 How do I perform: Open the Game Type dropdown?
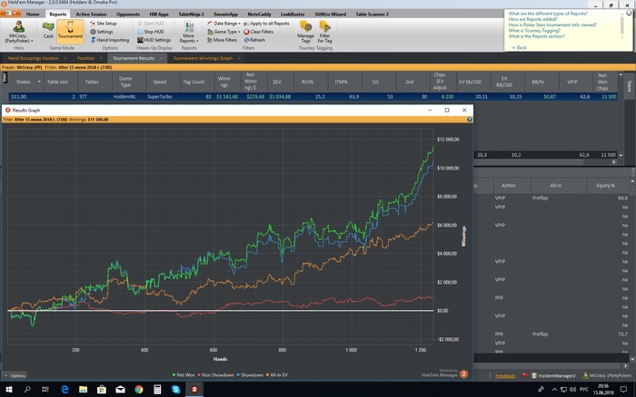239,32
